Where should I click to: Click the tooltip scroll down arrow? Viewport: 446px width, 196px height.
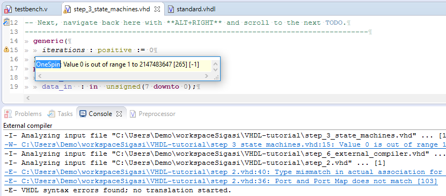[x=215, y=69]
